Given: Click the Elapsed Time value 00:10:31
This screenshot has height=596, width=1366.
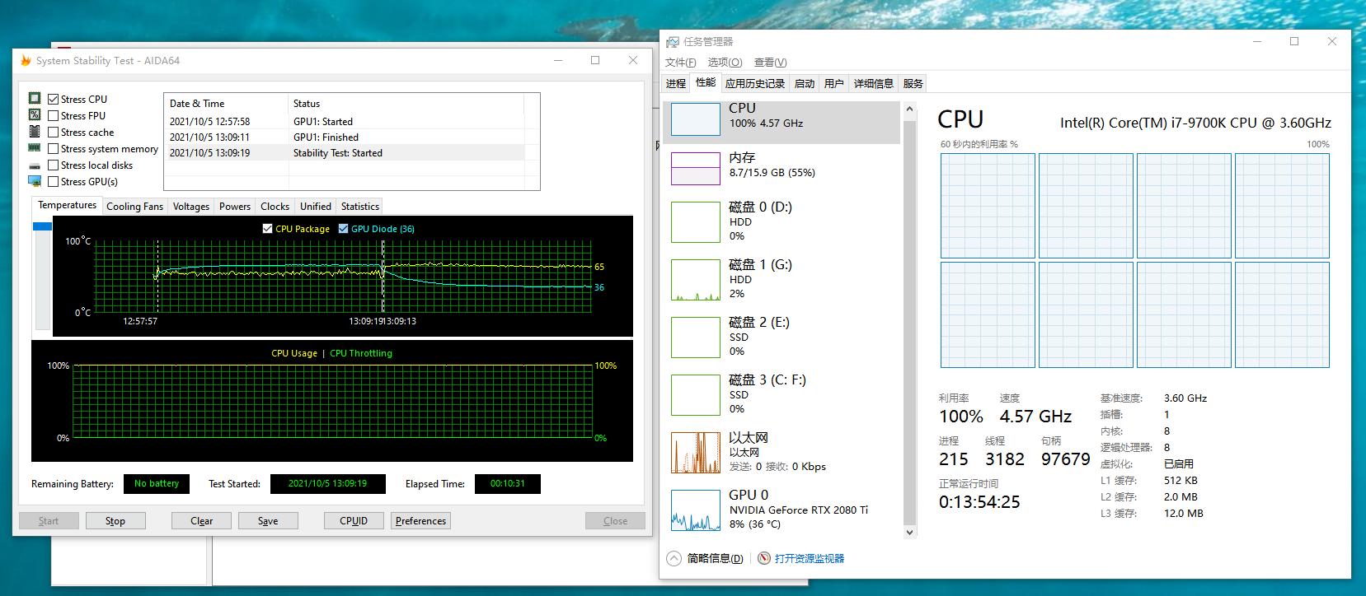Looking at the screenshot, I should point(508,484).
